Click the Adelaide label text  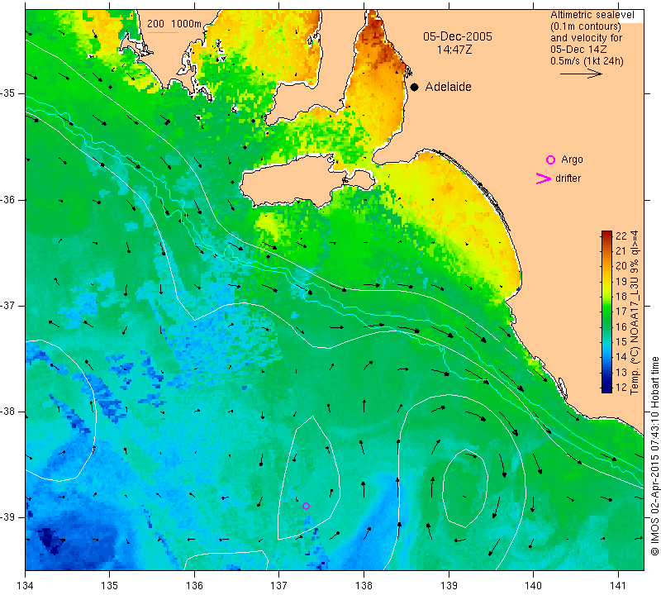[448, 87]
